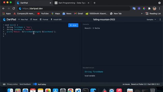Click 'String firstName' in Documentation panel
163x92 pixels.
click(94, 72)
